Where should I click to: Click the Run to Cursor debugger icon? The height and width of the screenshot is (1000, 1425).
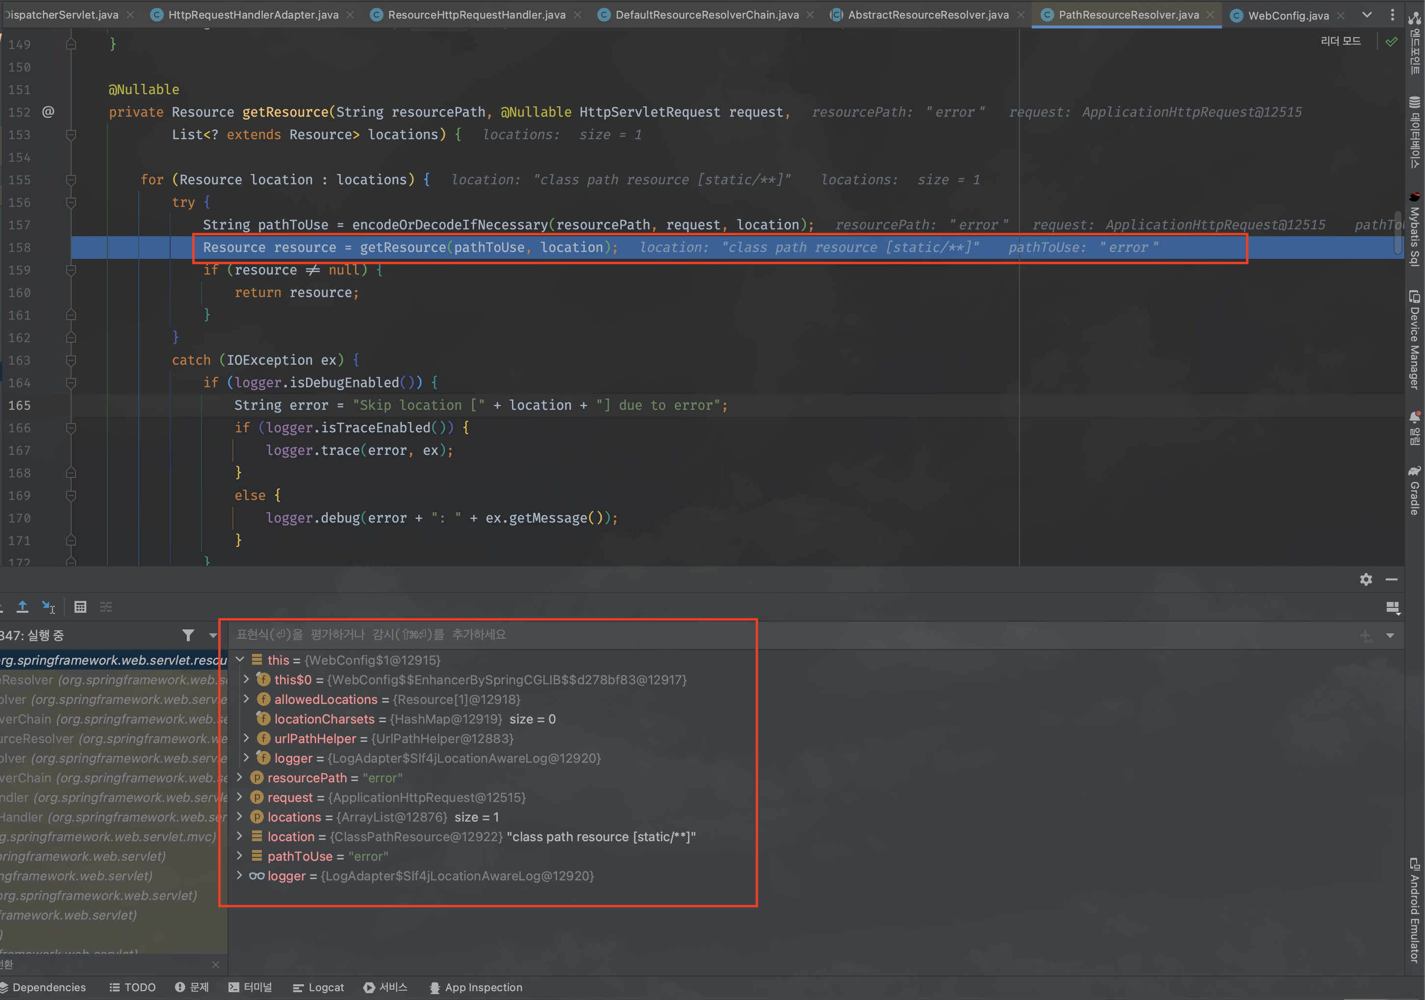[x=49, y=607]
